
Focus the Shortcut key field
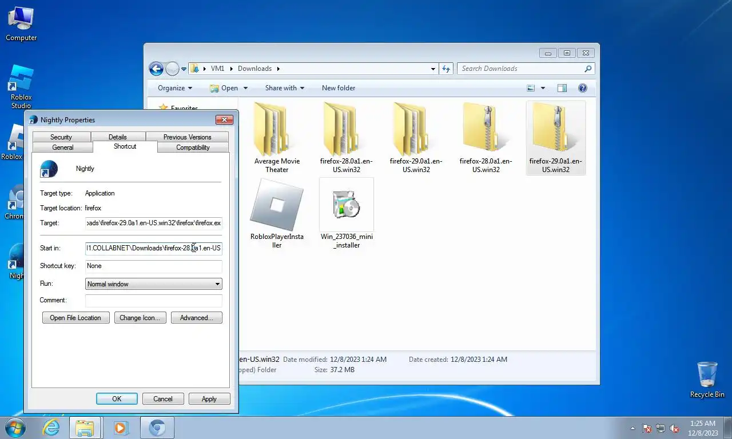(x=154, y=266)
